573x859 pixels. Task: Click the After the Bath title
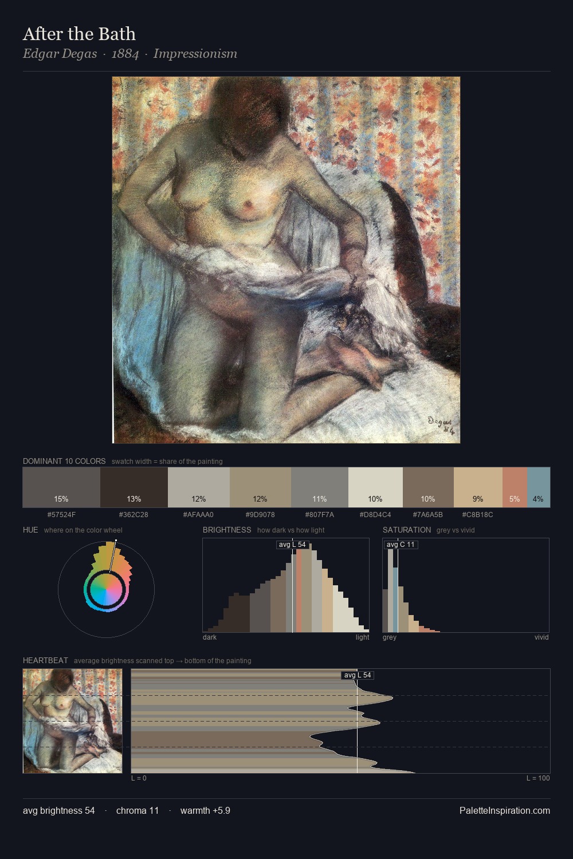click(79, 34)
